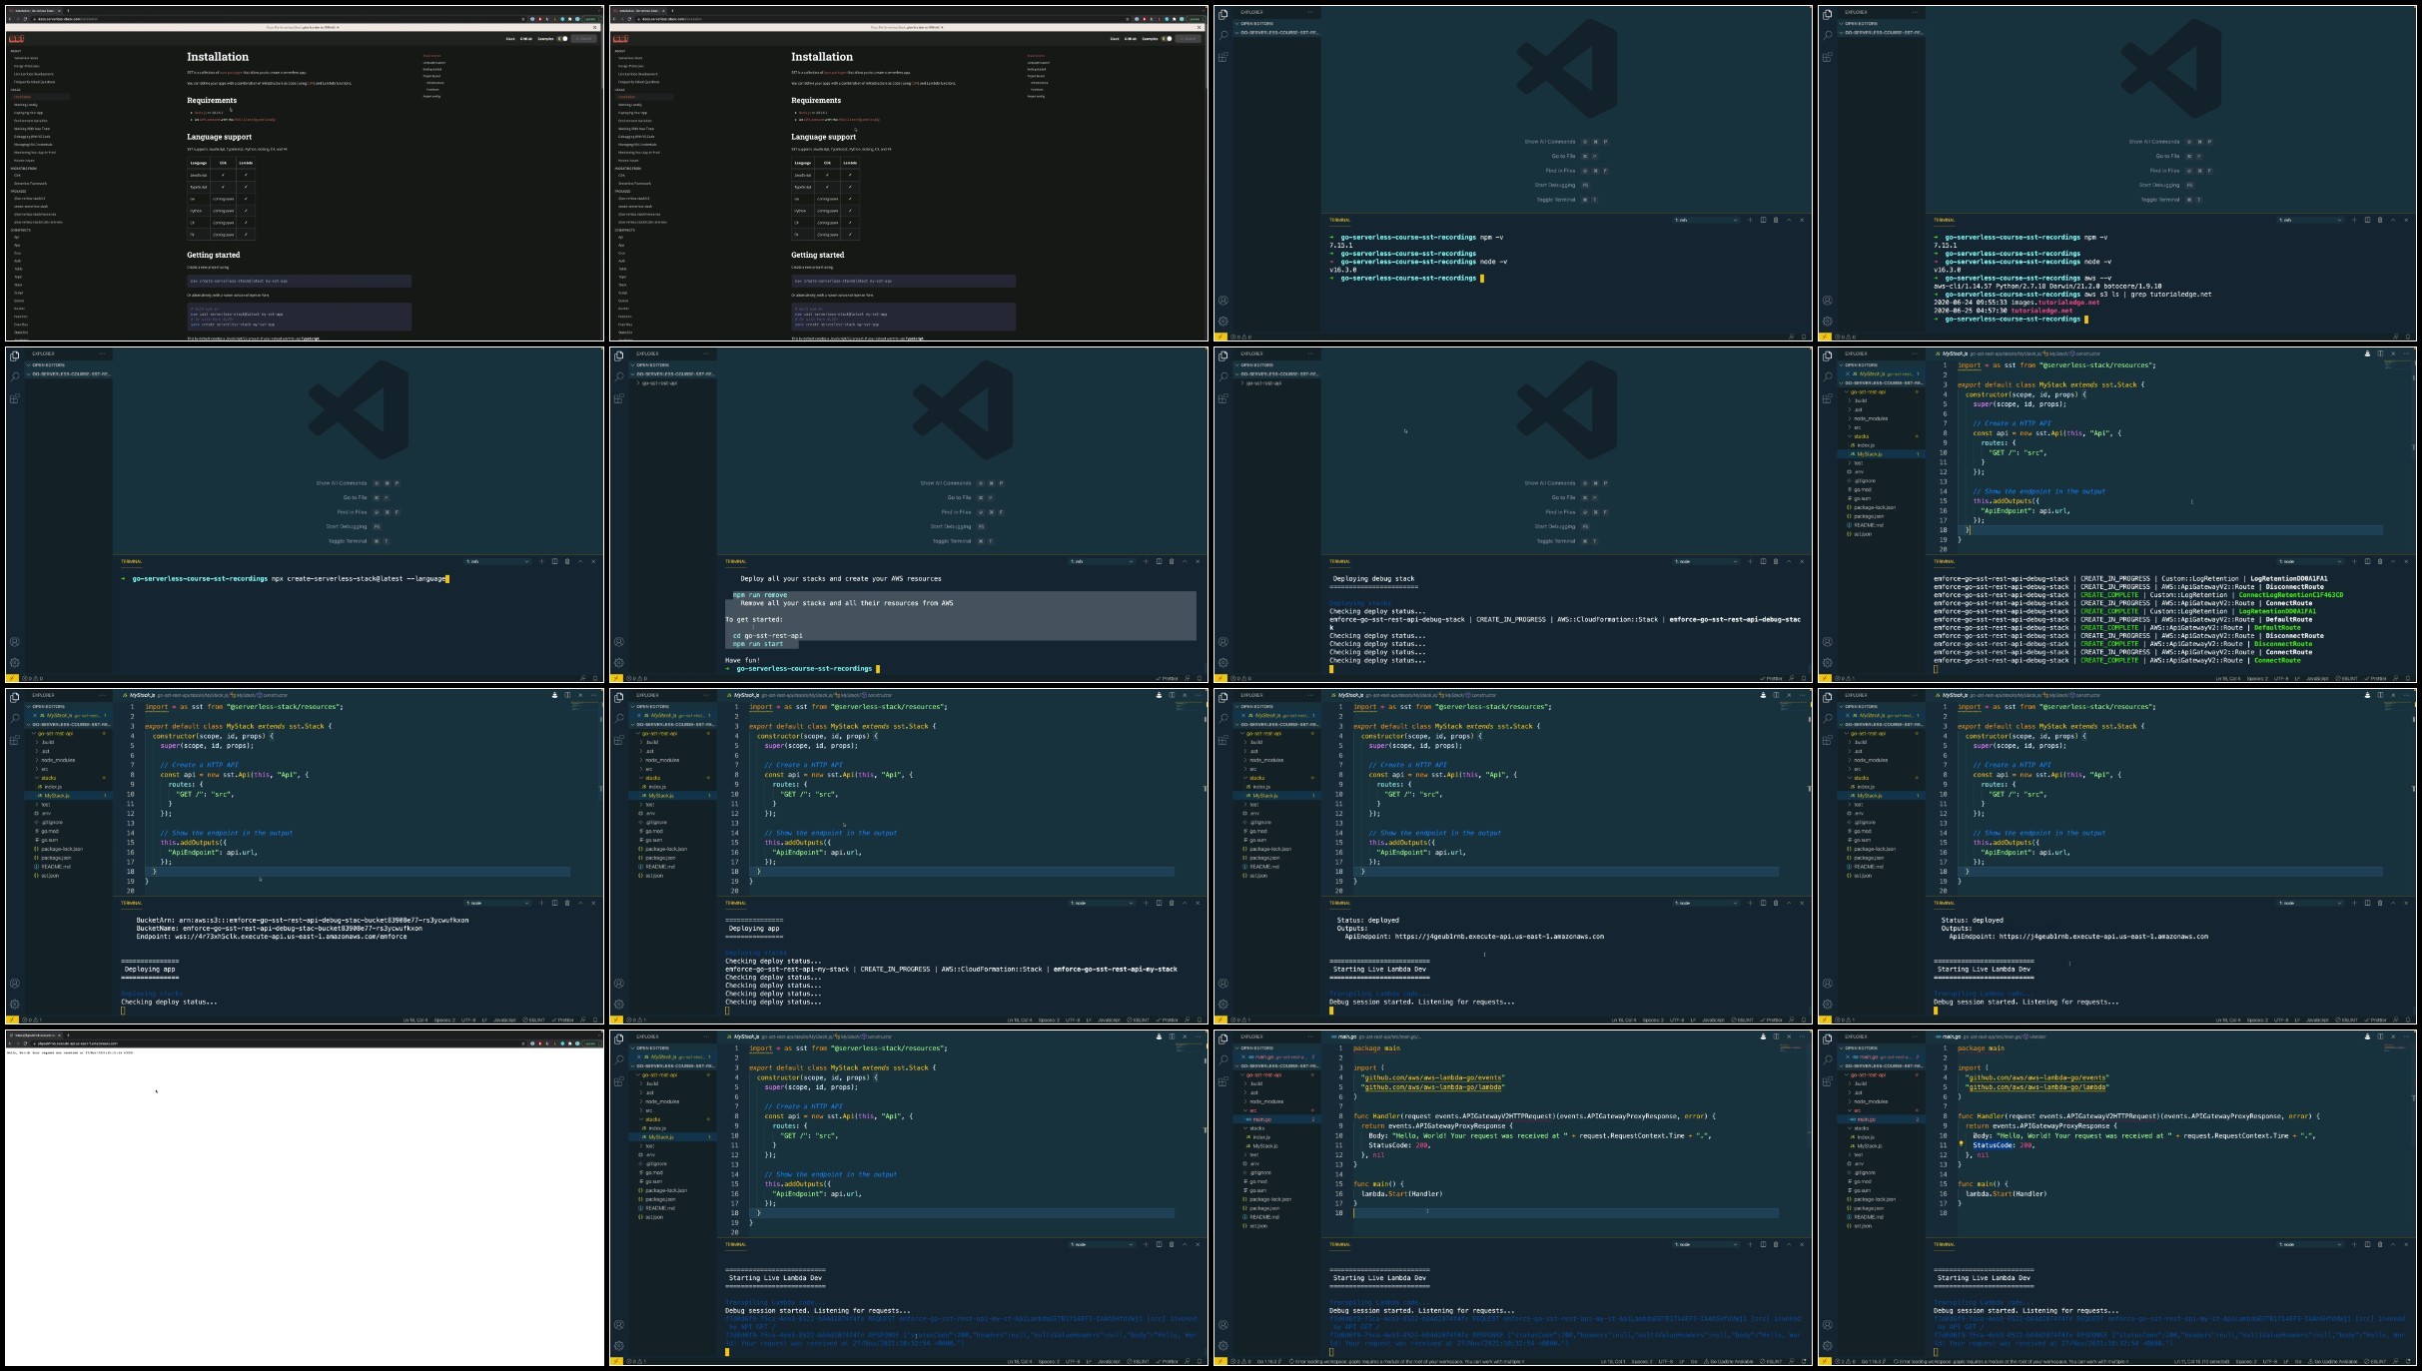Collapse src folder in StatusCode-highlighted main.go window
Viewport: 2422px width, 1371px height.
pos(1857,1110)
